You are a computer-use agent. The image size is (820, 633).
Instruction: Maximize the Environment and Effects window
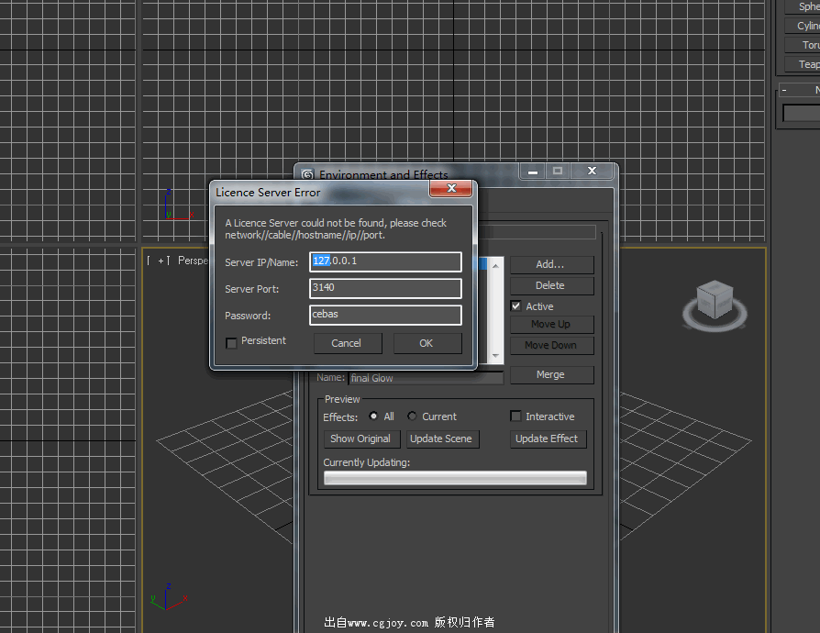coord(558,171)
